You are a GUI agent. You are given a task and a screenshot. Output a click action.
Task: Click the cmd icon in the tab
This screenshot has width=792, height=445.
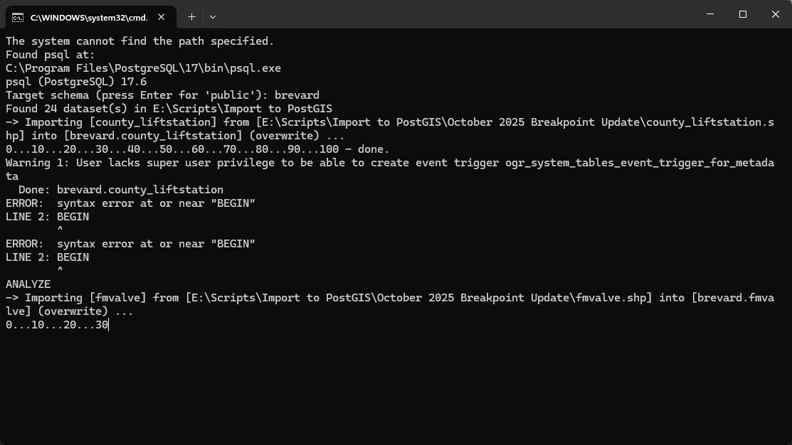pyautogui.click(x=18, y=17)
